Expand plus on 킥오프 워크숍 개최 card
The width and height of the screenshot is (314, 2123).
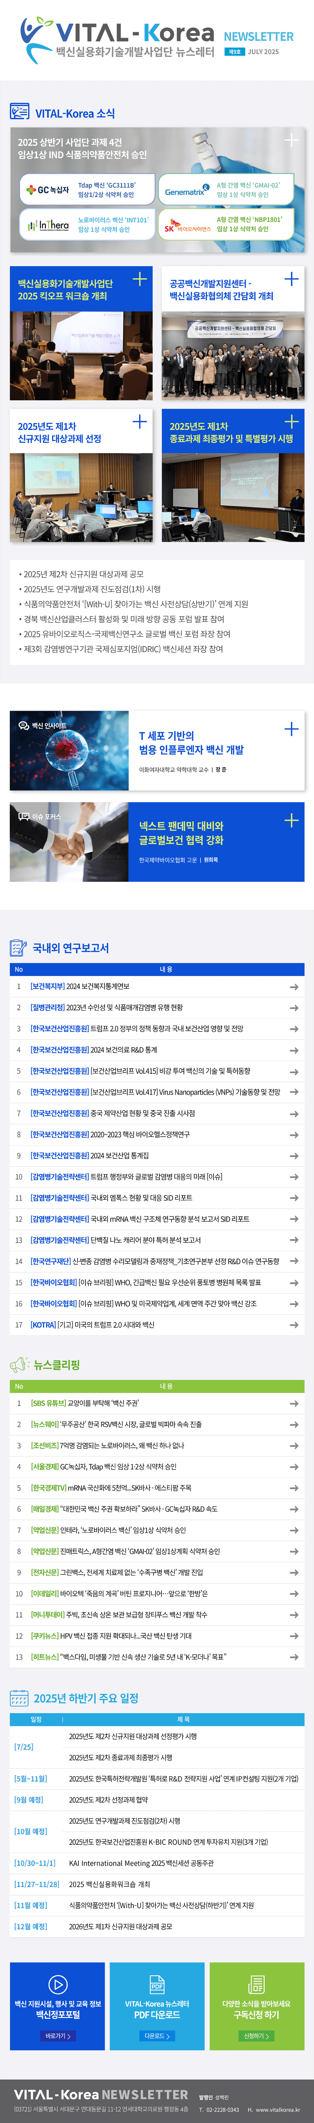140,279
